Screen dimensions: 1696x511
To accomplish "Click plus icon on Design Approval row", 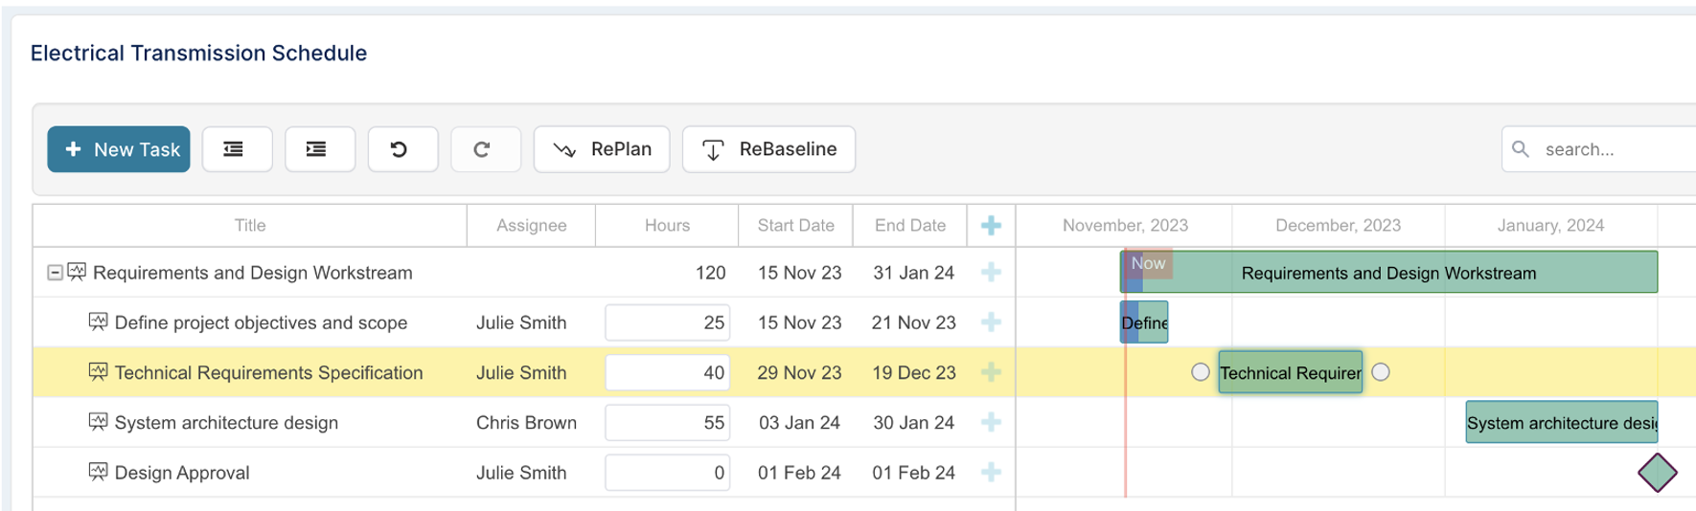I will click(x=991, y=472).
